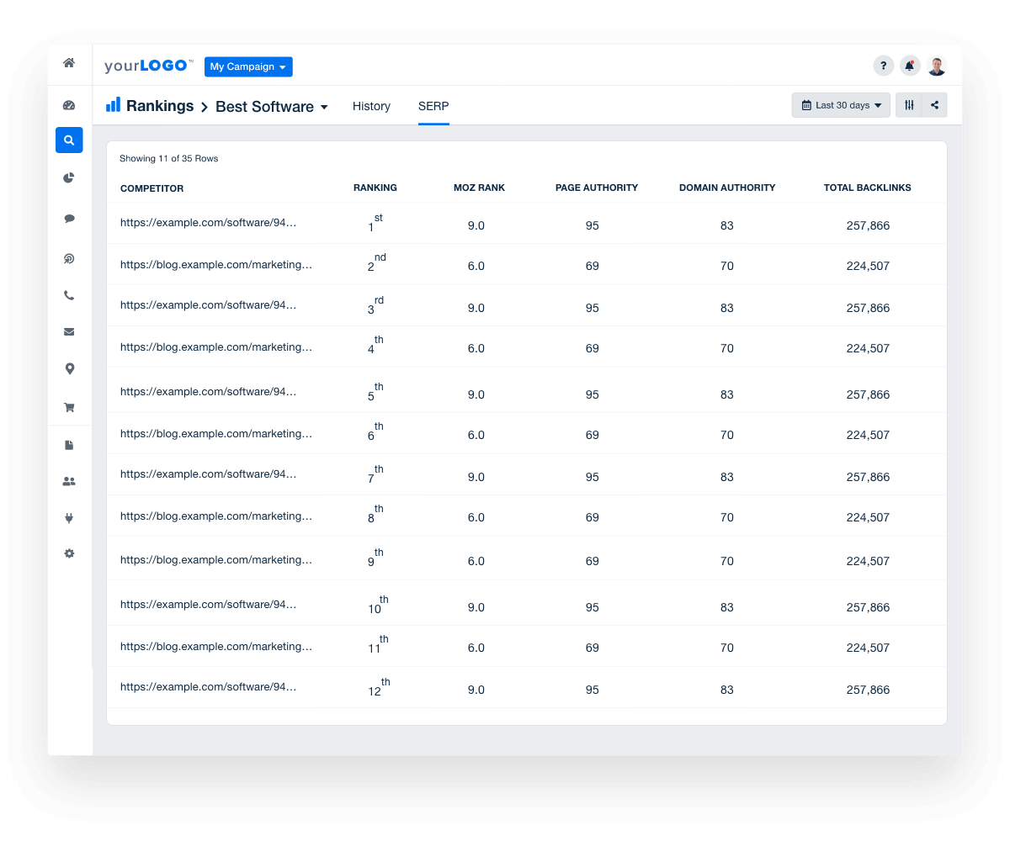Image resolution: width=1010 pixels, height=841 pixels.
Task: Open the competitor URL ranked 11th
Action: pos(216,647)
